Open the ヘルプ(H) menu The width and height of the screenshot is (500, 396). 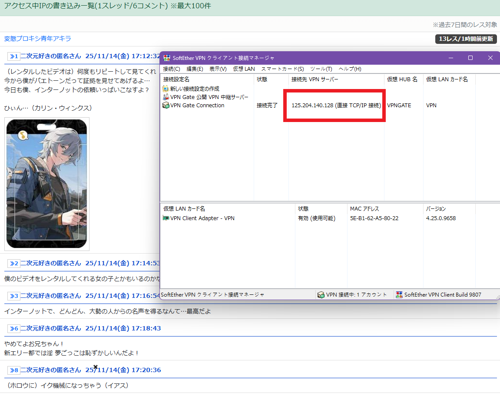(350, 69)
